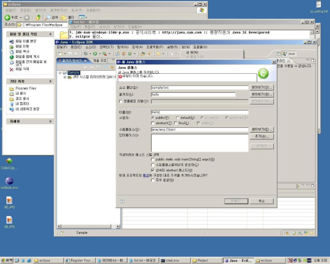The image size is (330, 264).
Task: Select the 03.JPG desktop file
Action: [9, 222]
